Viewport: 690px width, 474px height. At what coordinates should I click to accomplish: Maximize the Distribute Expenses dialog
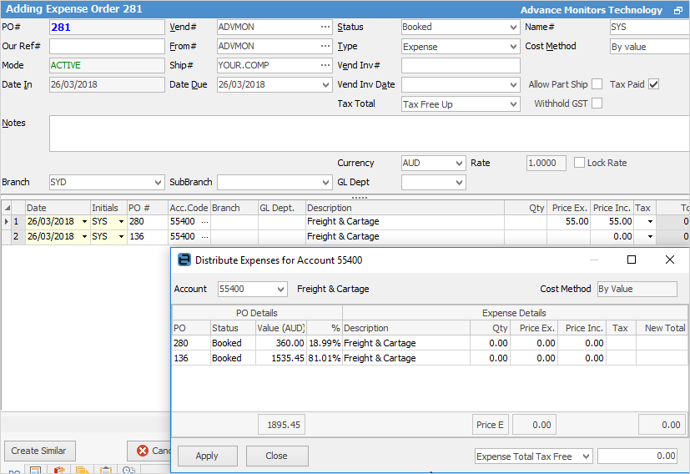(632, 260)
